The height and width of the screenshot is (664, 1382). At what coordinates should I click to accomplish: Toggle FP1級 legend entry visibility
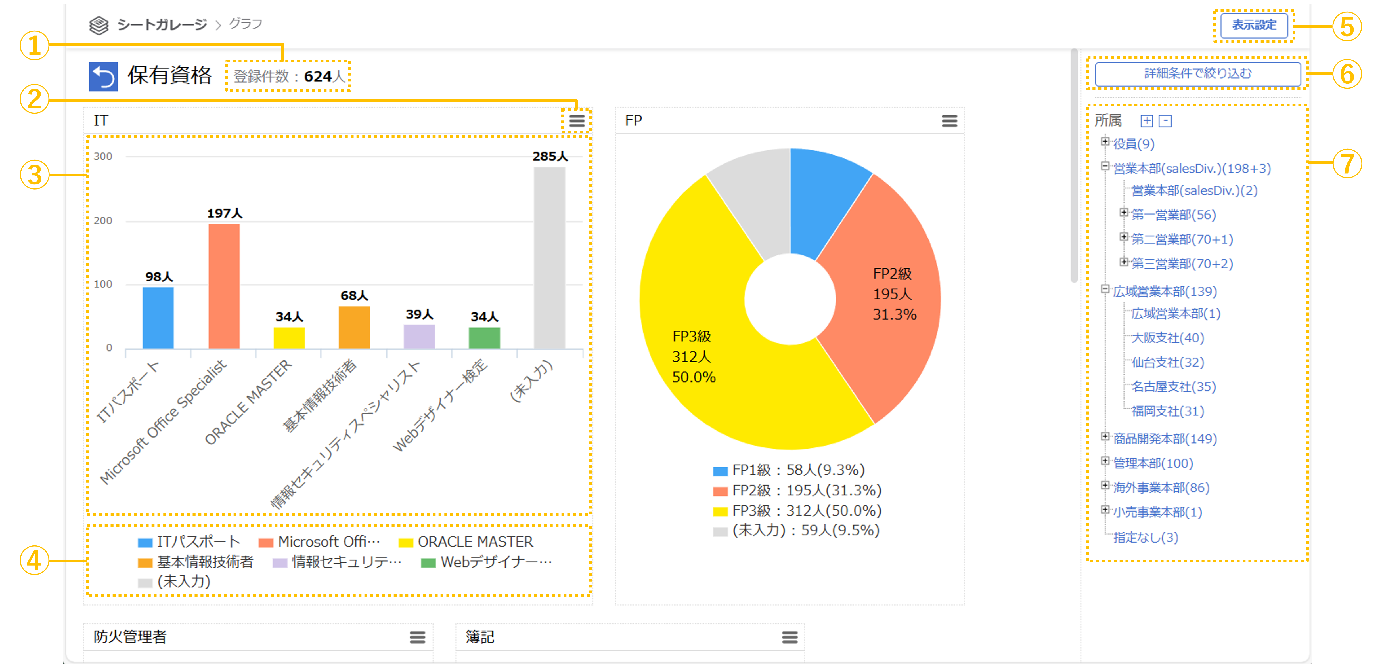[x=789, y=470]
